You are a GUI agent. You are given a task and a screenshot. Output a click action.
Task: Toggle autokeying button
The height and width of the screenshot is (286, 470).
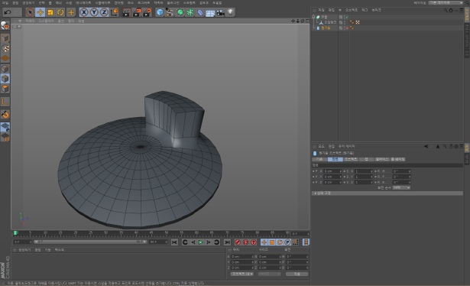245,242
